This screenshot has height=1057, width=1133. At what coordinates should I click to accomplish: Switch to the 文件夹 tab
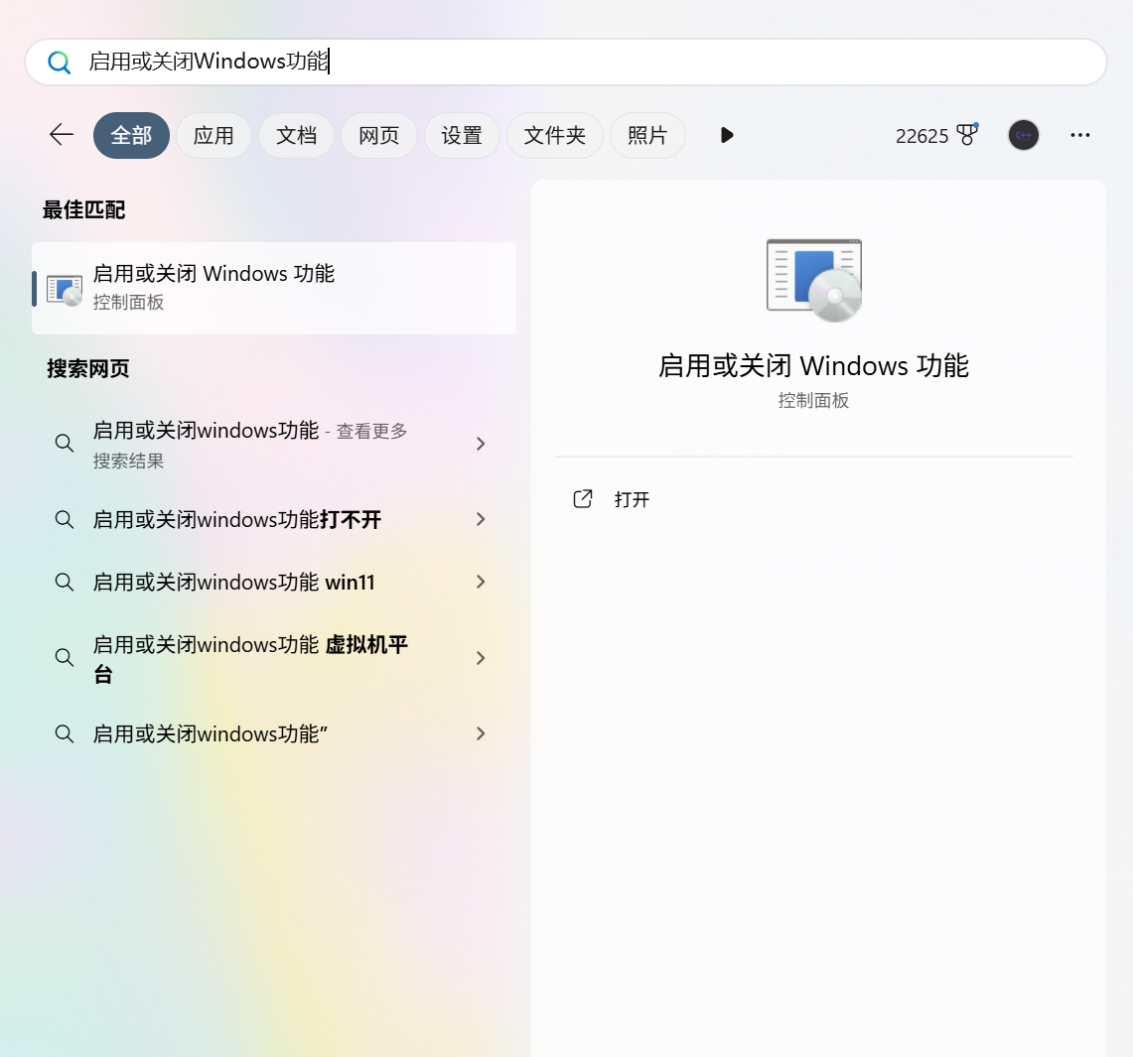click(x=555, y=135)
